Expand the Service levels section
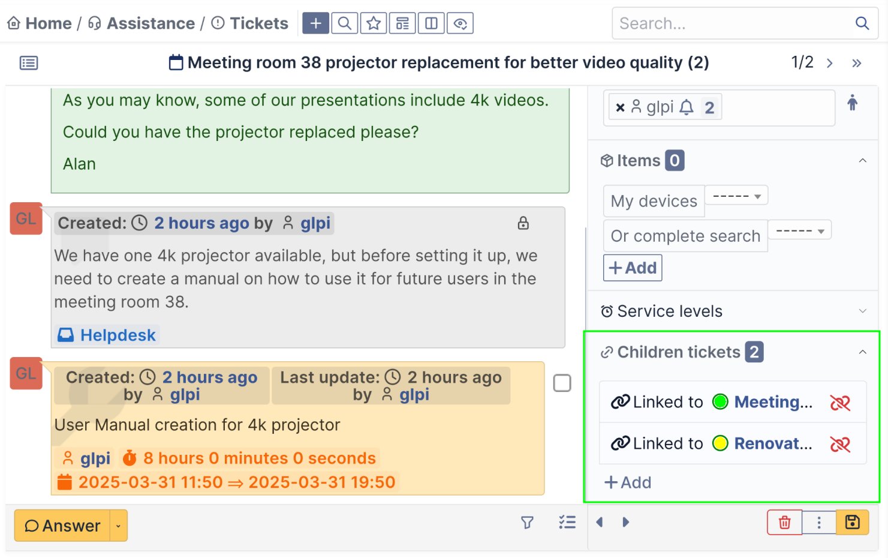 pyautogui.click(x=862, y=311)
